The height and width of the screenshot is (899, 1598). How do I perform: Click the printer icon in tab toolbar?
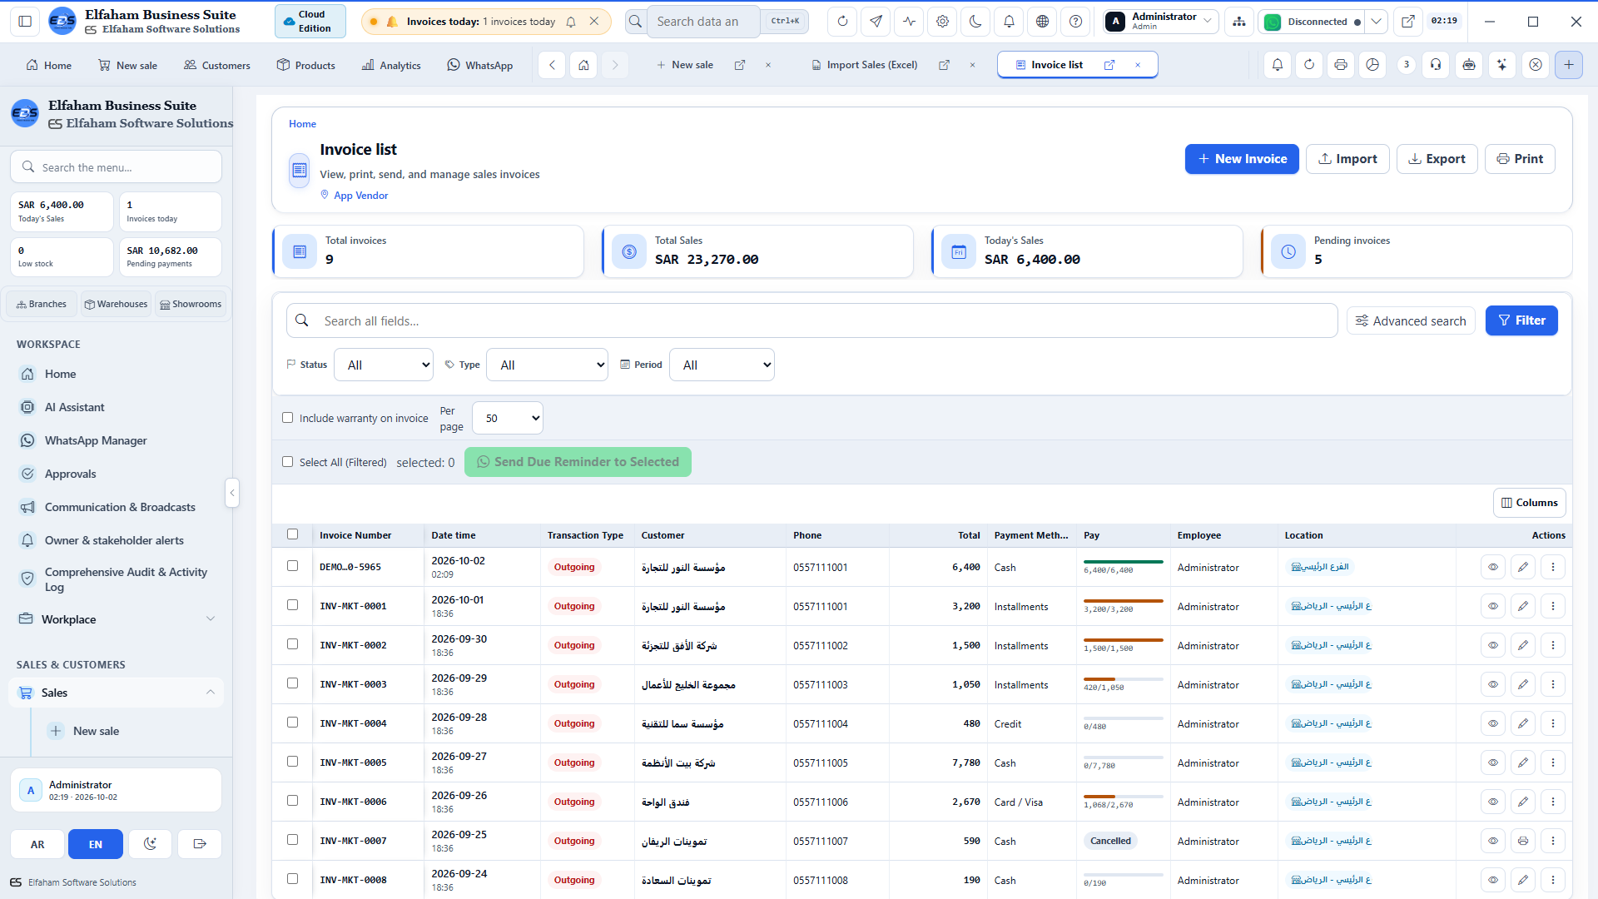tap(1340, 65)
